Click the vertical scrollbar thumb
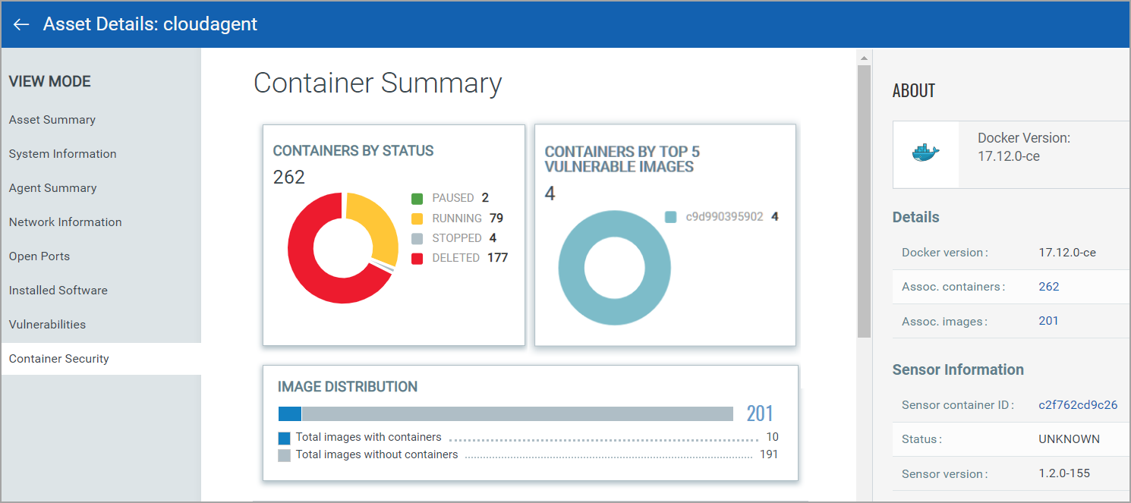Screen dimensions: 1131x503 pos(864,201)
